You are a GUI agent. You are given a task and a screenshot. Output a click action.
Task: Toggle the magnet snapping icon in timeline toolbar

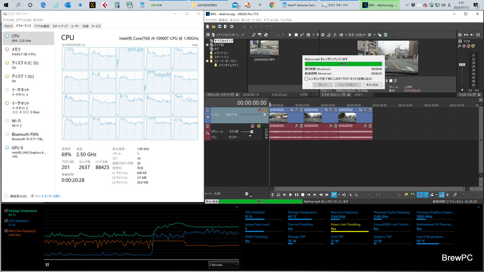click(x=419, y=194)
